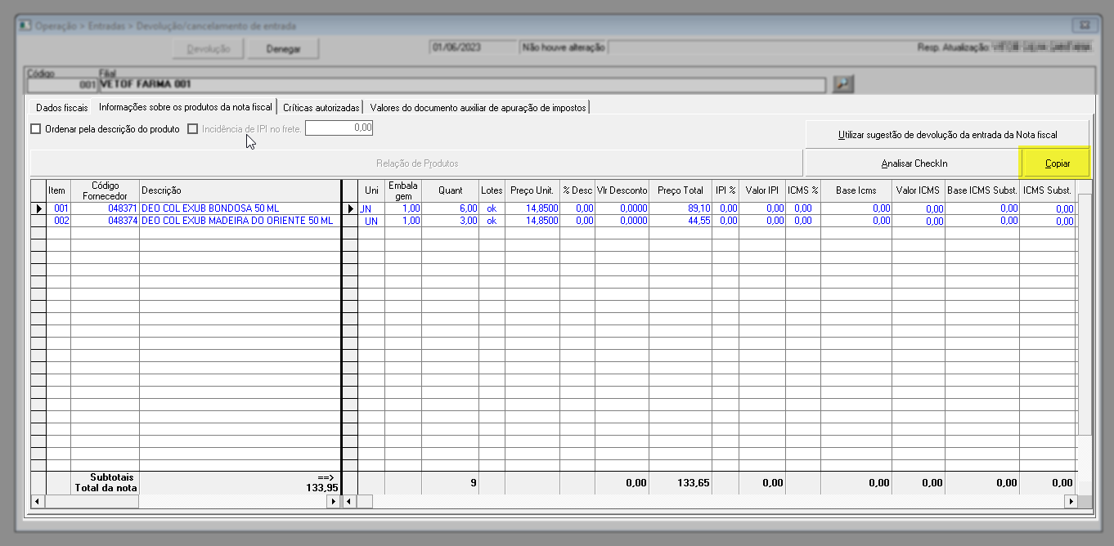Click right arrow of right grid scrollbar
The height and width of the screenshot is (546, 1114).
1071,501
